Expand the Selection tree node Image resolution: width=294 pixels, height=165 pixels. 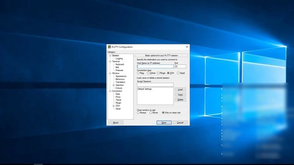113,85
